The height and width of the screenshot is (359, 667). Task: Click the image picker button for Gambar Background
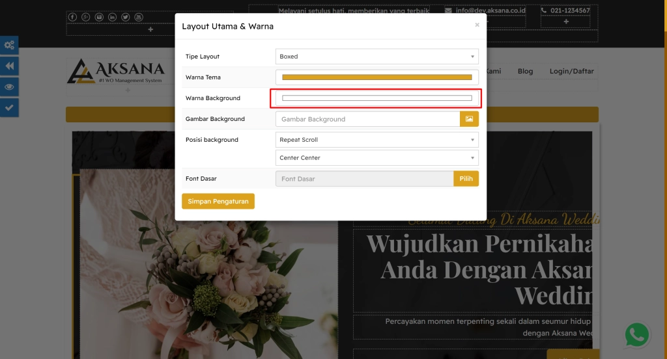(x=469, y=119)
